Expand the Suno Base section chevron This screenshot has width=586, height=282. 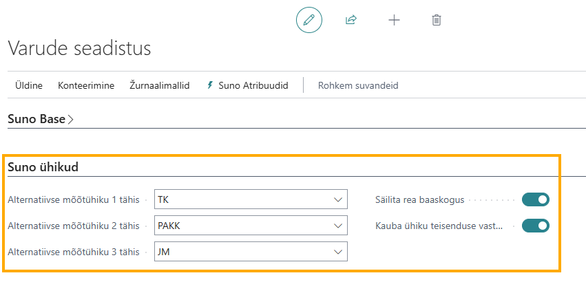[x=71, y=119]
